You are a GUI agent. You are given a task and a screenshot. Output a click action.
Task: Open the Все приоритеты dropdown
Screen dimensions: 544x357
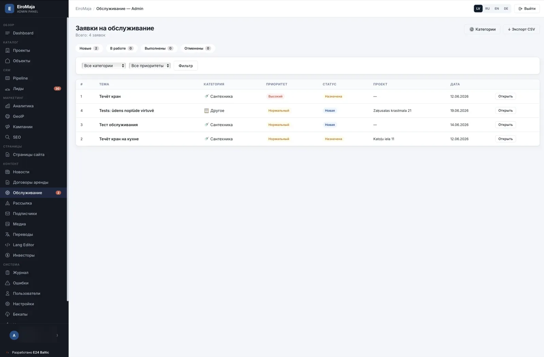click(x=150, y=66)
